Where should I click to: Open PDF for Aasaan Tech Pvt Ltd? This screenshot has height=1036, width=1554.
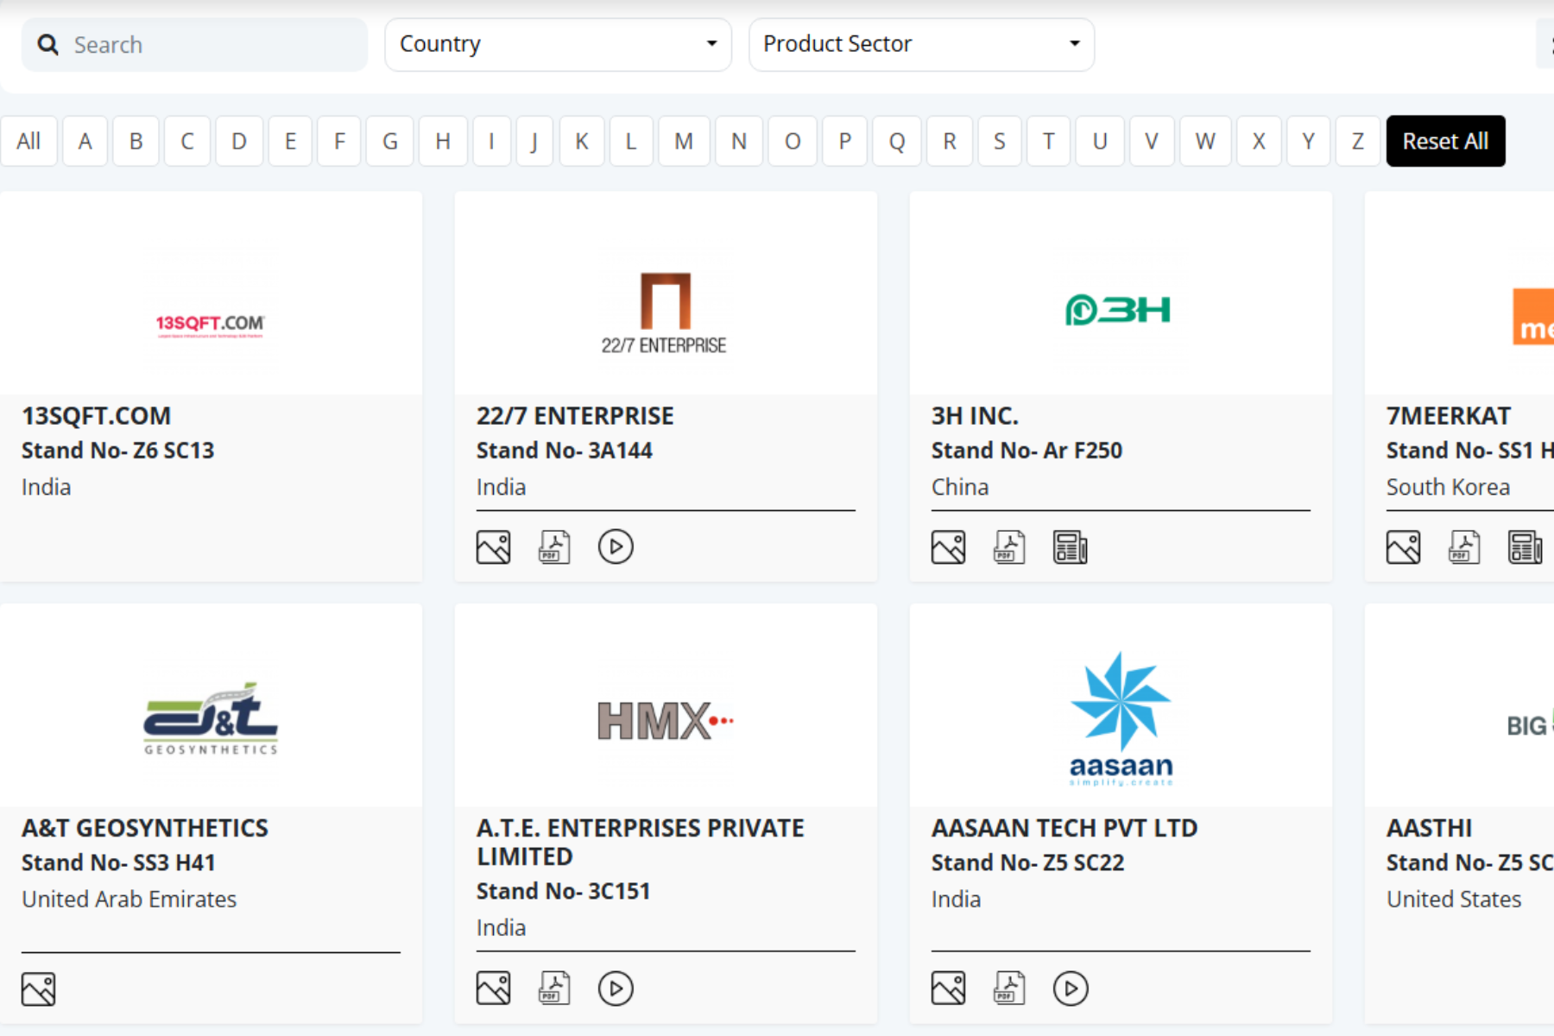(x=1009, y=989)
